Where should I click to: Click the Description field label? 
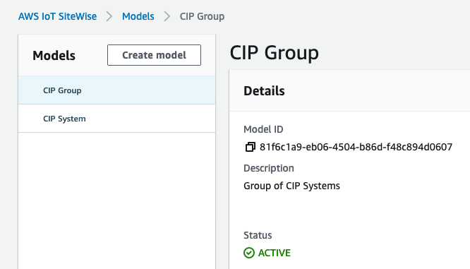[x=269, y=168]
